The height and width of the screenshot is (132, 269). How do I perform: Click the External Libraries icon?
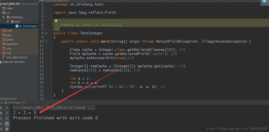tap(1, 62)
